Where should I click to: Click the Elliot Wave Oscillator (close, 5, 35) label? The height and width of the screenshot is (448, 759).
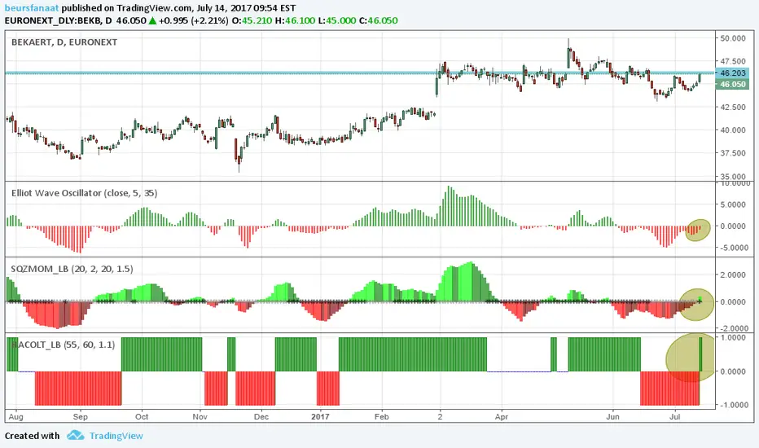pos(84,193)
